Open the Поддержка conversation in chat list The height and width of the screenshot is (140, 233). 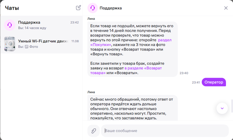click(42, 25)
